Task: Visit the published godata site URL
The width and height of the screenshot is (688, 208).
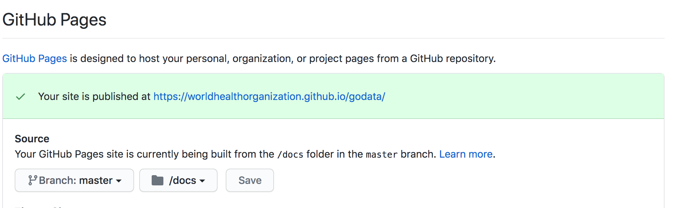Action: (x=269, y=97)
